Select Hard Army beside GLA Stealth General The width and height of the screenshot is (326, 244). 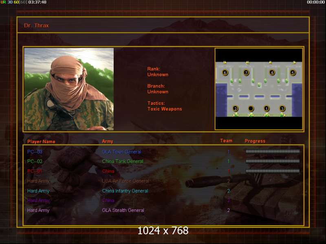[38, 210]
